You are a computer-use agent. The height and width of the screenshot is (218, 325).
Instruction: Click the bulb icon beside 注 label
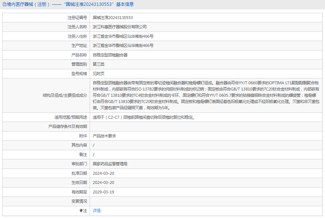[x=81, y=211]
